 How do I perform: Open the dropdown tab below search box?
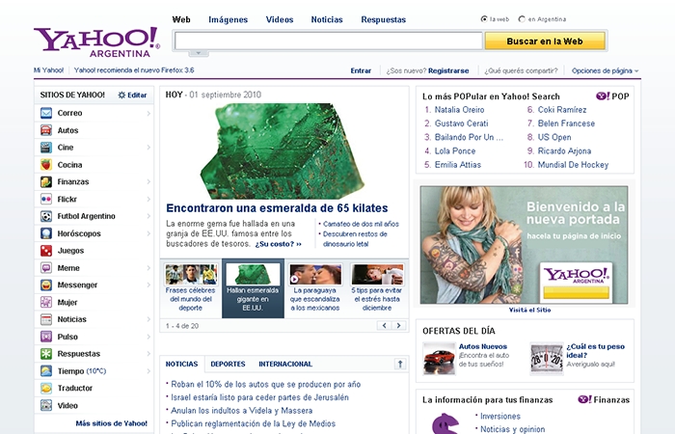(x=199, y=53)
